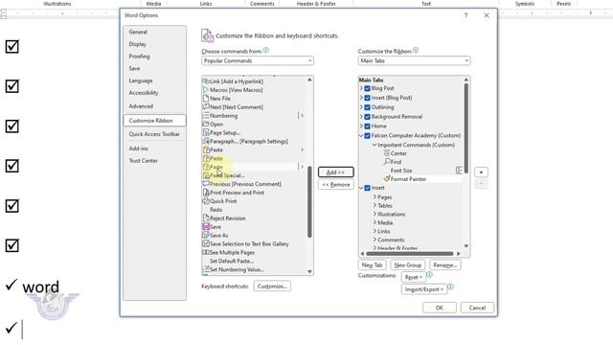Open Keyboard shortcuts Customize... button
This screenshot has width=613, height=345.
click(272, 287)
